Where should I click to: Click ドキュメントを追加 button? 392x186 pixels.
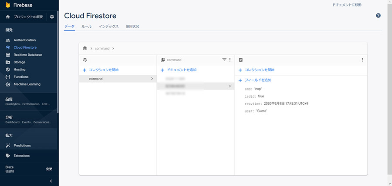tap(182, 70)
